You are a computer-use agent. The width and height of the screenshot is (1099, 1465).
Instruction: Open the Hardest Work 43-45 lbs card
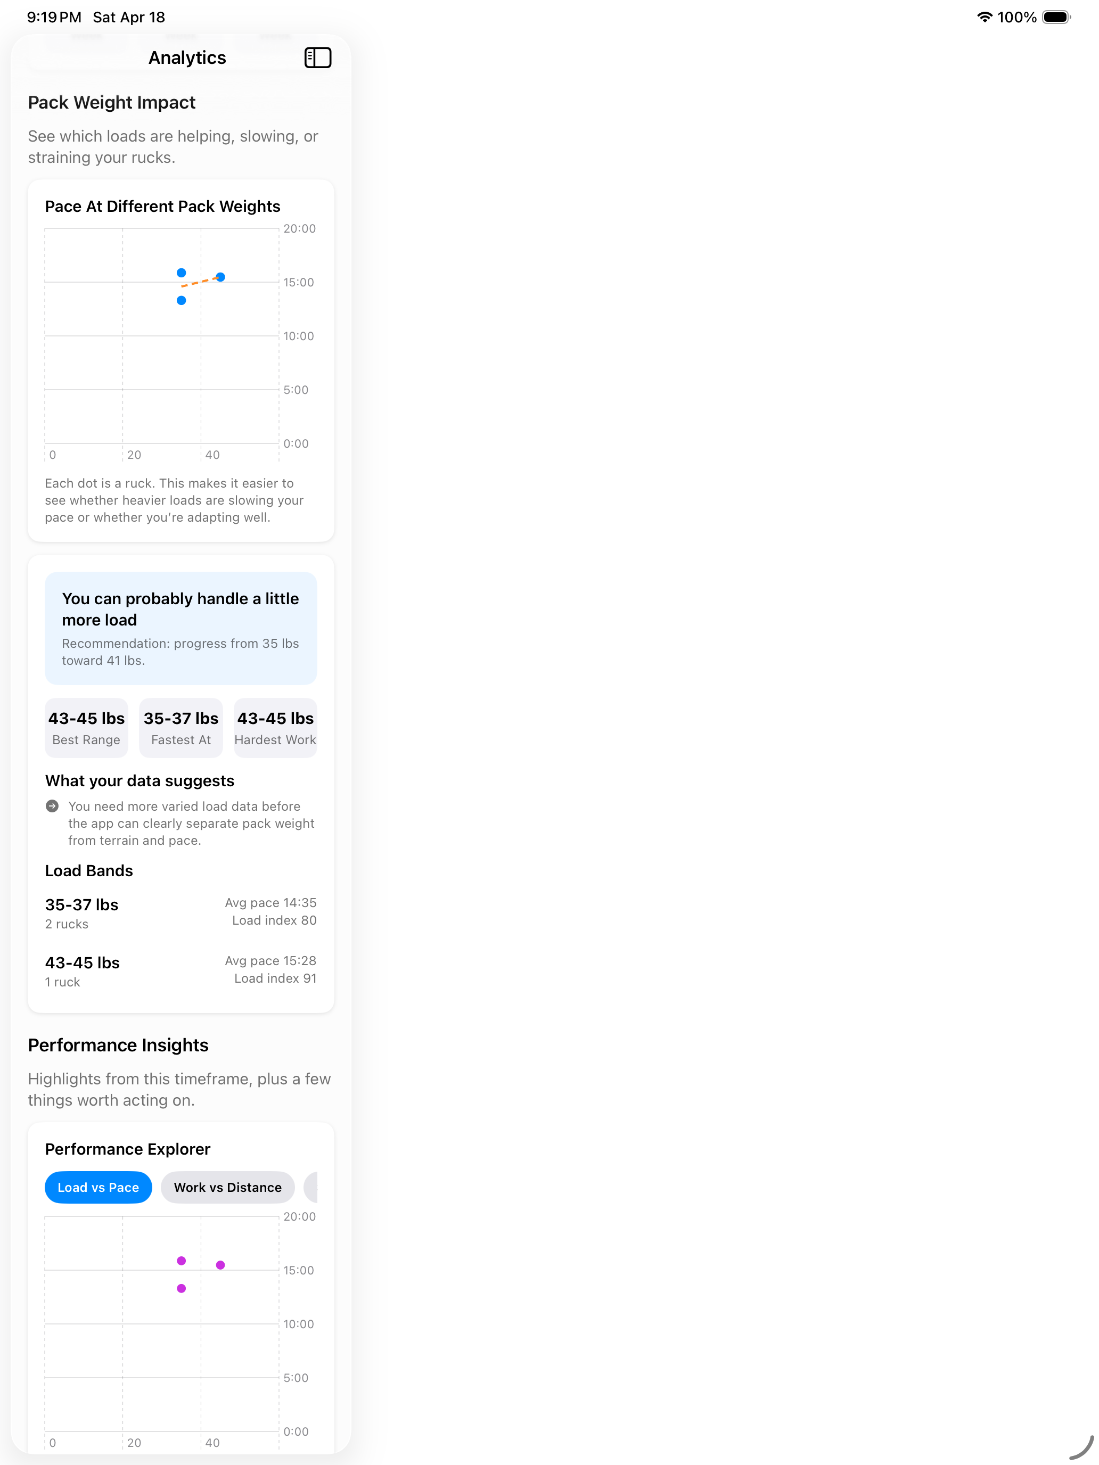coord(276,728)
